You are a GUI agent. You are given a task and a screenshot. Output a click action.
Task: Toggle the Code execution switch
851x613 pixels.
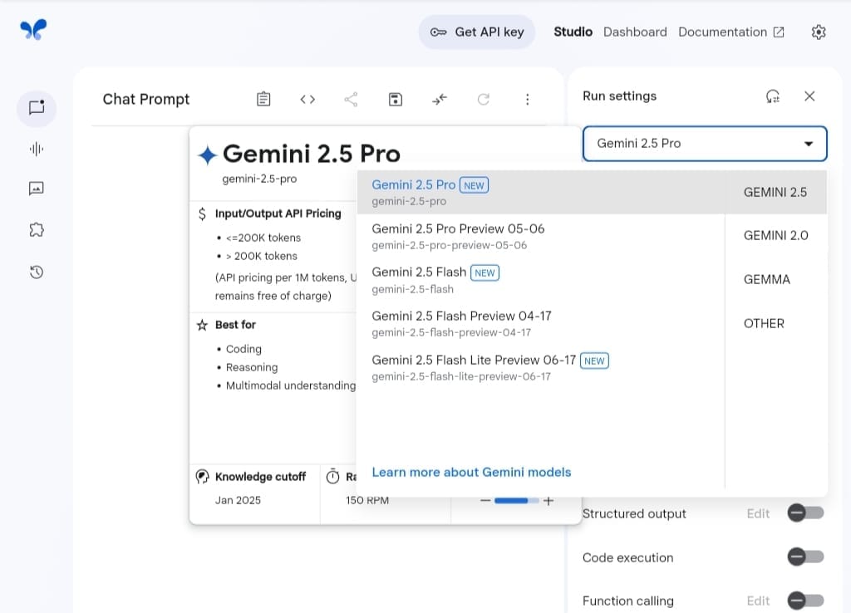click(x=805, y=557)
